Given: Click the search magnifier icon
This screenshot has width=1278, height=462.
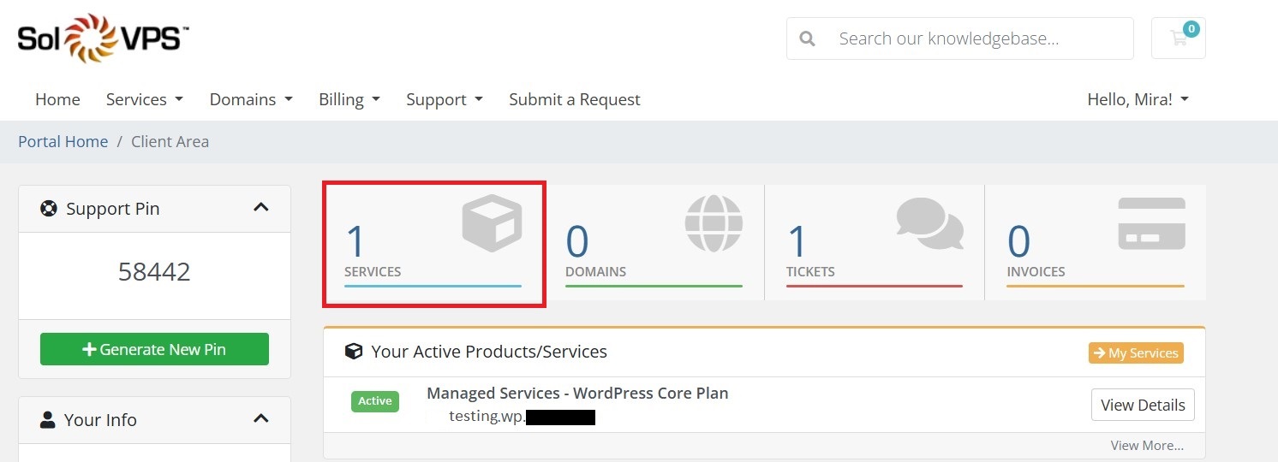Looking at the screenshot, I should pyautogui.click(x=807, y=38).
